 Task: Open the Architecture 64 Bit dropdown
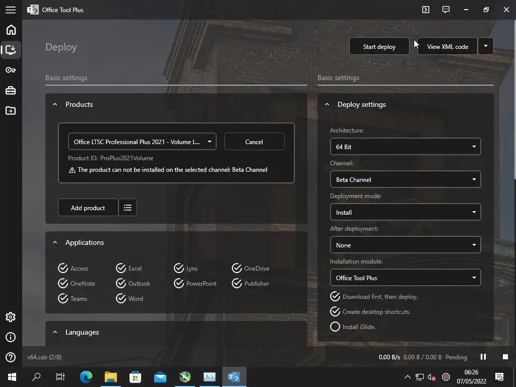click(406, 147)
